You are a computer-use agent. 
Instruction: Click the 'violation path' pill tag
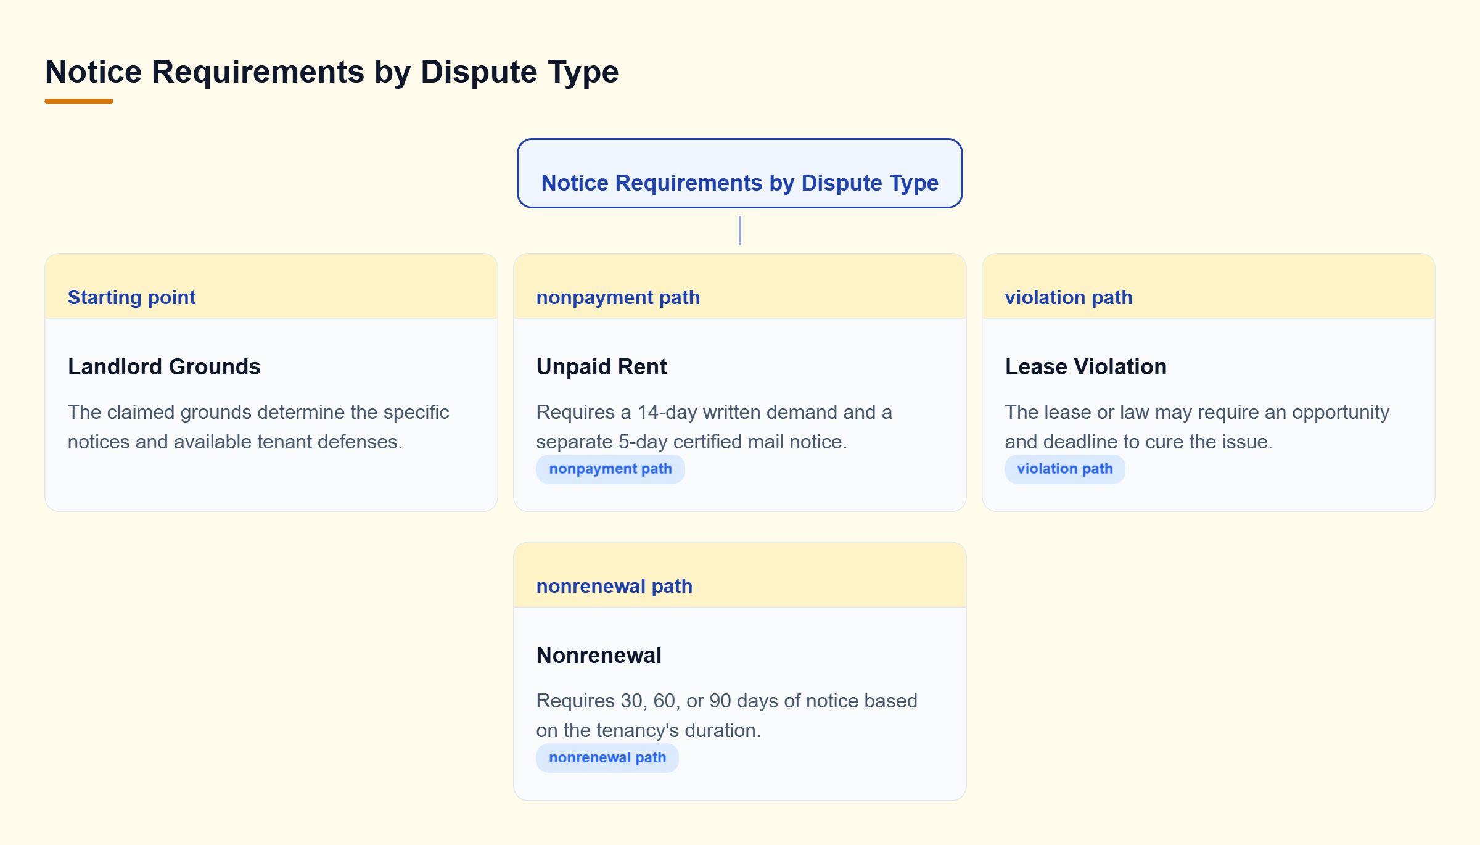(x=1065, y=469)
